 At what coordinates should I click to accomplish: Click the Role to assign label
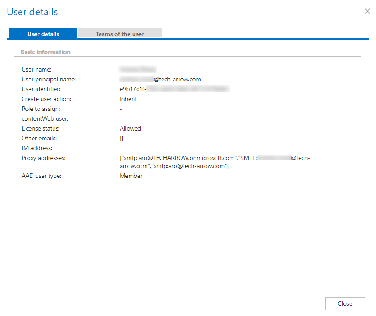click(x=41, y=109)
